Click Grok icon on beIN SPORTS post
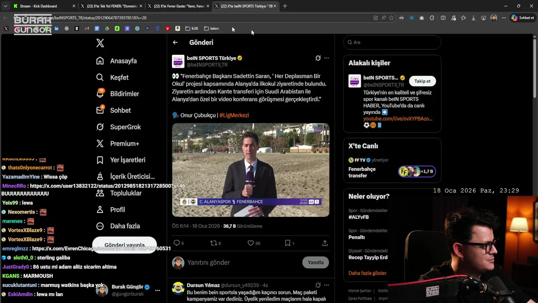 (x=318, y=58)
